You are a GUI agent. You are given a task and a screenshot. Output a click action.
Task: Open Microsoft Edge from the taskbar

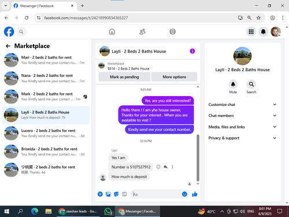[35, 211]
